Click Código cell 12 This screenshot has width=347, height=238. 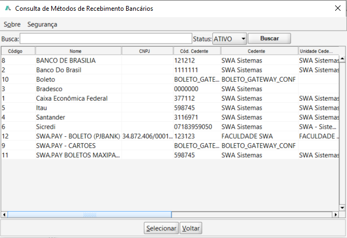click(x=5, y=136)
